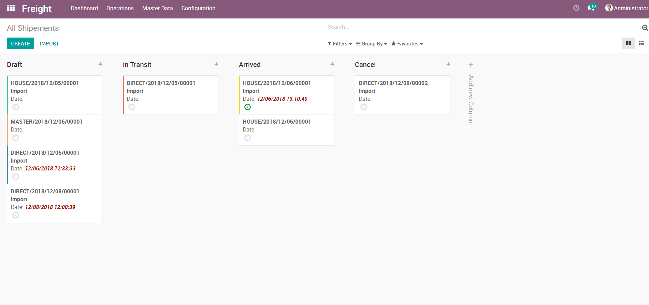
Task: Open the Operations menu
Action: (120, 8)
